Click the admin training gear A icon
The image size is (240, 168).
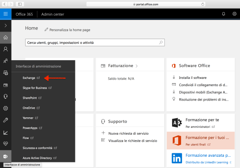177,123
